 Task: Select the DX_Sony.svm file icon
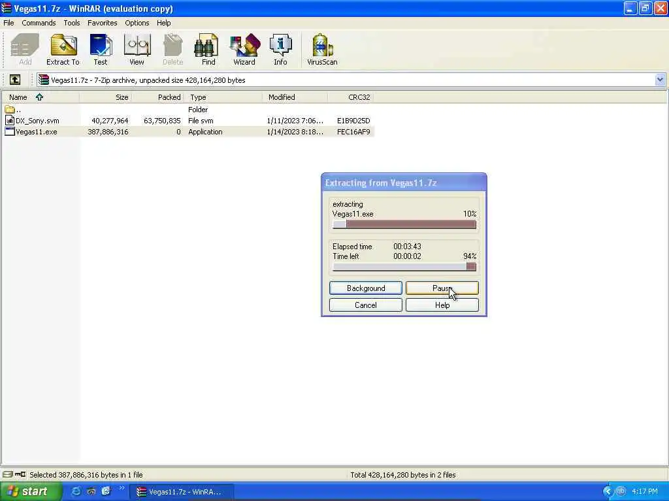[10, 121]
